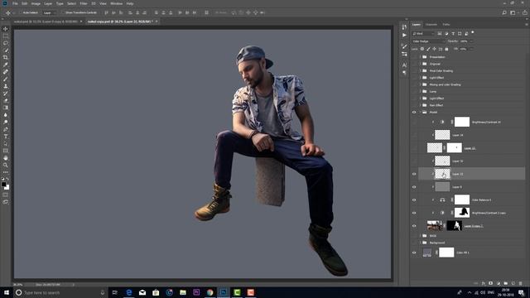Click the taskbar search box
Image resolution: width=530 pixels, height=298 pixels.
(60, 292)
